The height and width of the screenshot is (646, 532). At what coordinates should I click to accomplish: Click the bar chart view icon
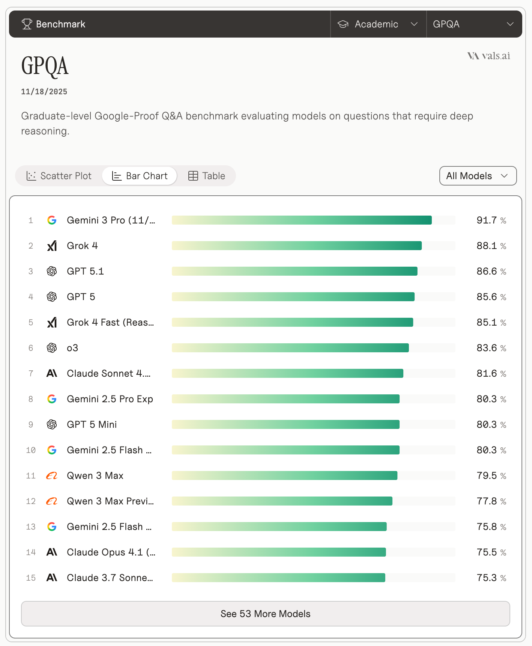(116, 175)
